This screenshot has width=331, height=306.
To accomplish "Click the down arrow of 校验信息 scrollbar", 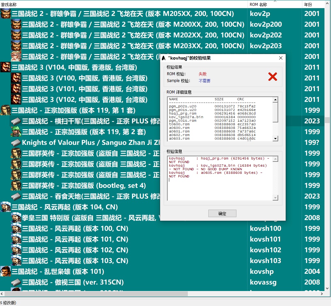I will pos(275,198).
